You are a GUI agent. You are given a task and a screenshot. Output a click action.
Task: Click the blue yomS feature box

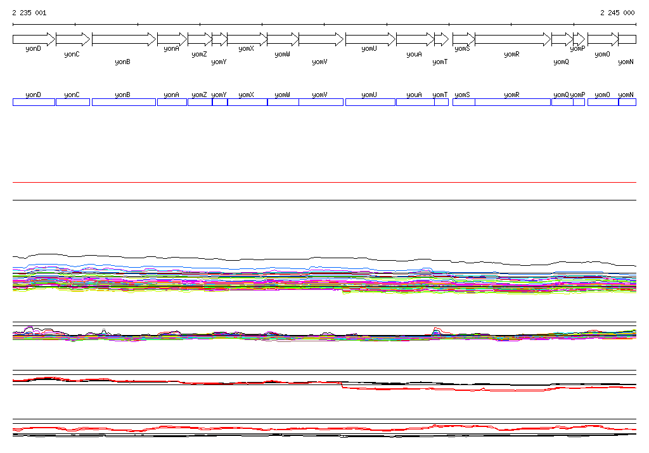coord(464,102)
